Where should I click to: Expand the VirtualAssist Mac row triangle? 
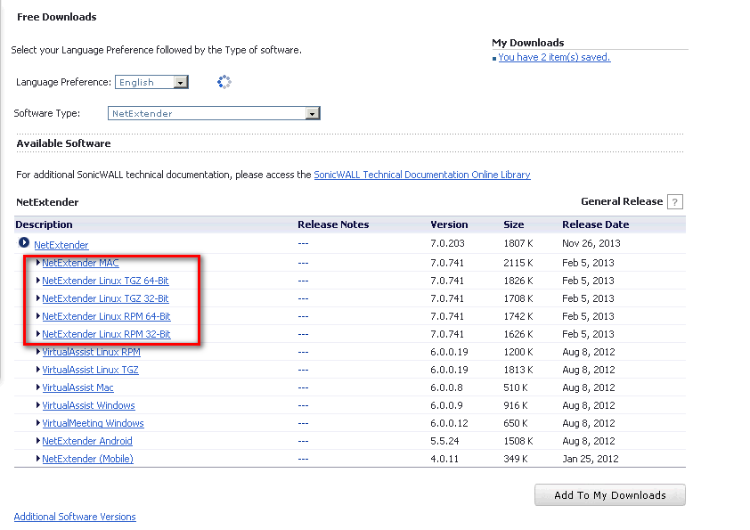click(38, 387)
